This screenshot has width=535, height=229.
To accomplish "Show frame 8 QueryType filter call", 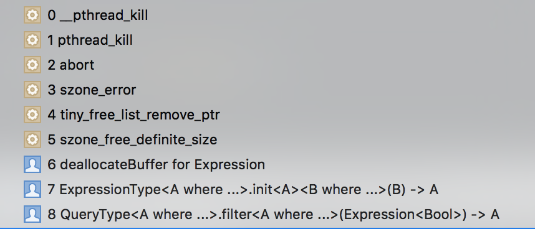I will [x=267, y=214].
